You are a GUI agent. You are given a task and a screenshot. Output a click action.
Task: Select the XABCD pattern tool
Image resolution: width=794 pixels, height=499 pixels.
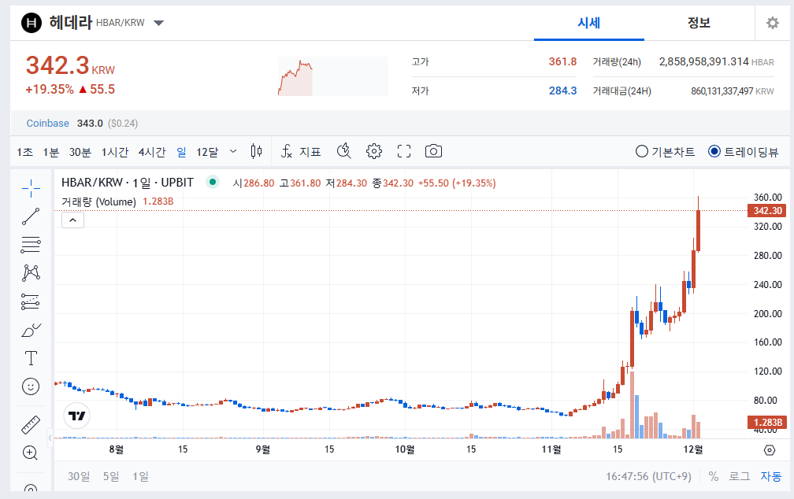(31, 273)
